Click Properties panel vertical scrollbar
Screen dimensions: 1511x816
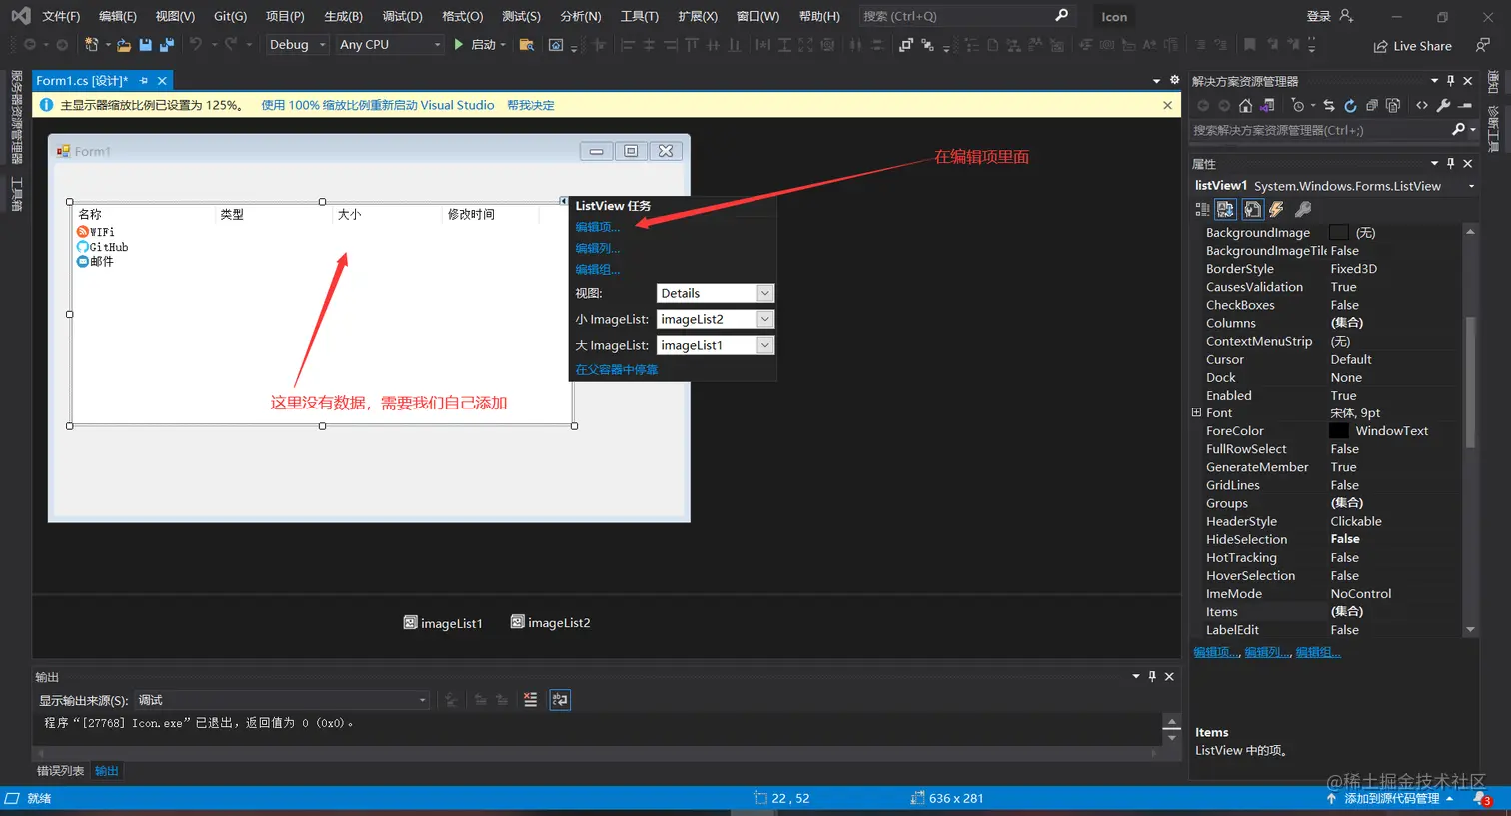[1470, 381]
